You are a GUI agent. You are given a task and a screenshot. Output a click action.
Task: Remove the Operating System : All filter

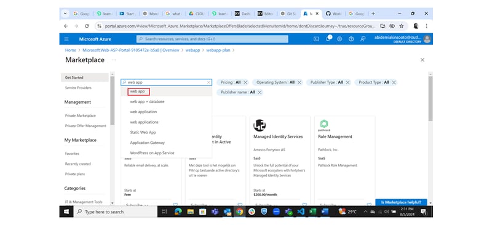tap(300, 82)
